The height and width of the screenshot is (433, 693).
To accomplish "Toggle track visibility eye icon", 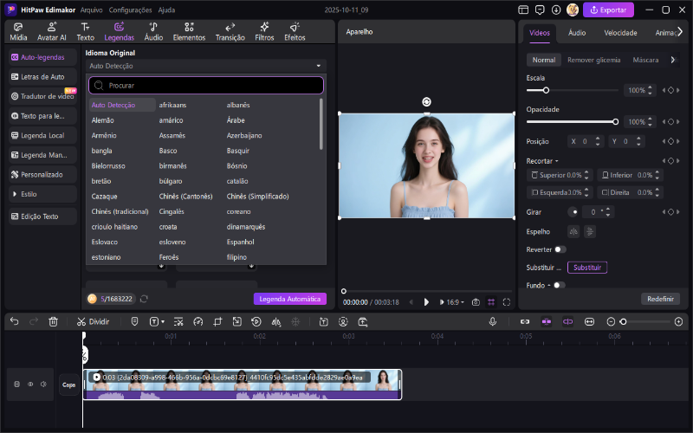I will click(30, 384).
